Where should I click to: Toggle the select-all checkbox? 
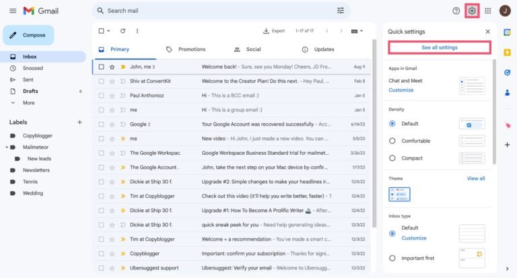point(101,31)
